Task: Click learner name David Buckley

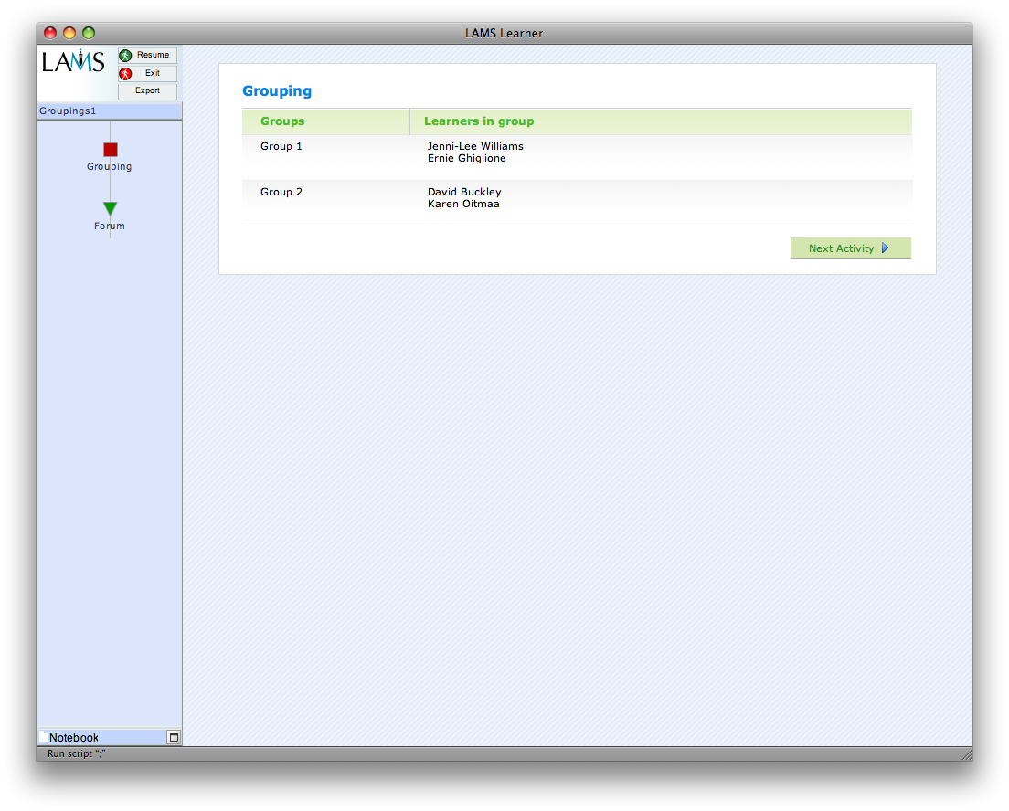Action: [464, 192]
